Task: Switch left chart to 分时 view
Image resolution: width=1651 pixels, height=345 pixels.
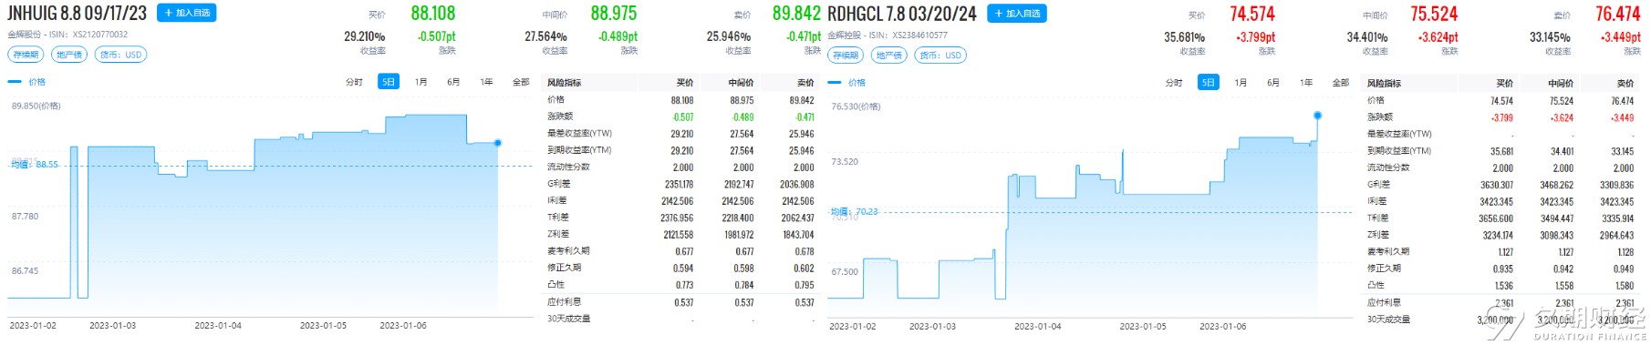Action: [354, 82]
